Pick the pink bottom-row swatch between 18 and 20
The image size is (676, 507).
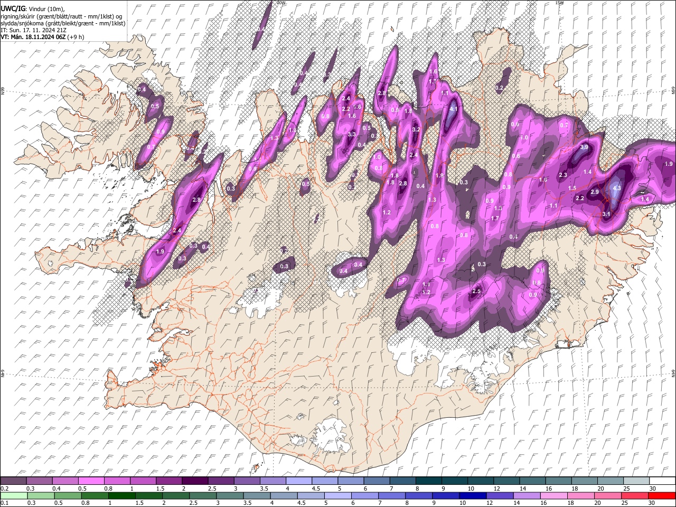[580, 496]
